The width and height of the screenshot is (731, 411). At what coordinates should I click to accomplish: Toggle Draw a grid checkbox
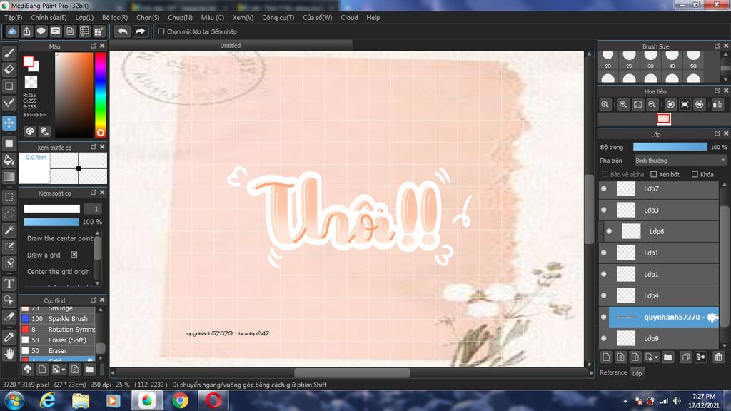(x=74, y=255)
